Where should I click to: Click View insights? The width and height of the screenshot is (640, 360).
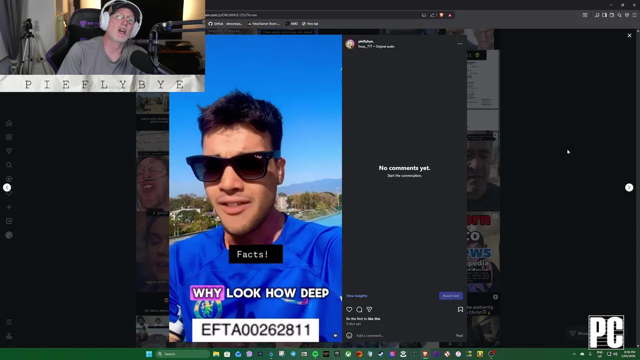356,296
